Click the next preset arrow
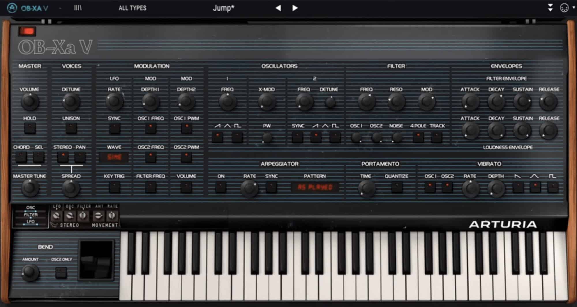The width and height of the screenshot is (577, 307). (x=294, y=8)
